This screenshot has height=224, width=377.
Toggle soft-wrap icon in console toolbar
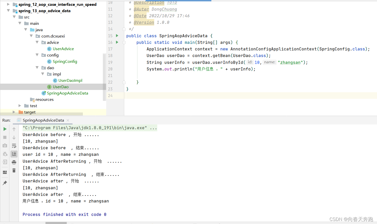14,146
